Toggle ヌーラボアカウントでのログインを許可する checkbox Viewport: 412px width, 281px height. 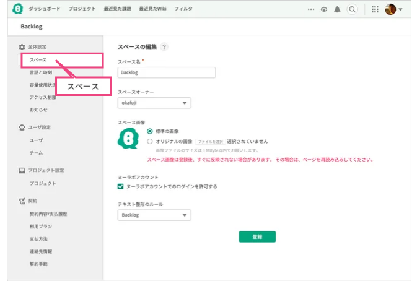click(120, 187)
